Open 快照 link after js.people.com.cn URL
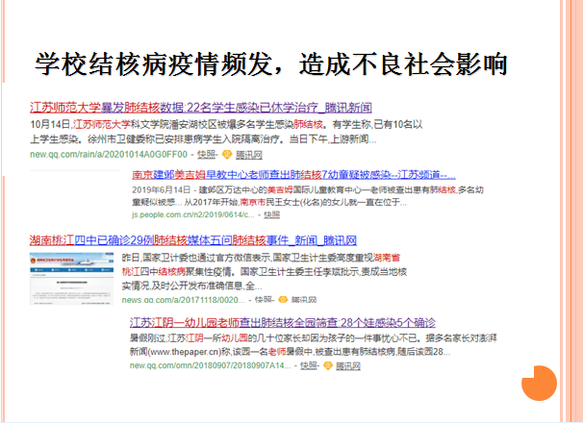The height and width of the screenshot is (423, 583). click(272, 214)
